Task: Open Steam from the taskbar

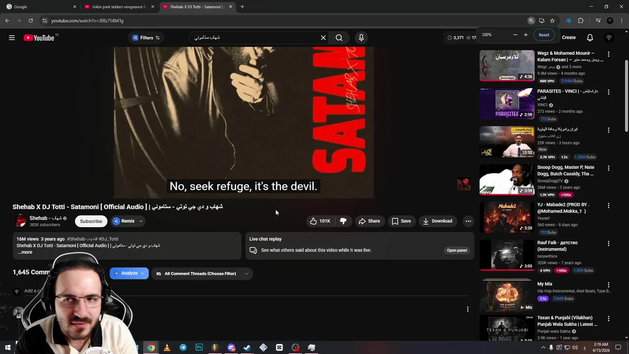Action: coord(247,348)
